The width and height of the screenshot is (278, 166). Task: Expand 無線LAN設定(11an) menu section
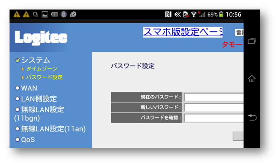click(x=51, y=129)
